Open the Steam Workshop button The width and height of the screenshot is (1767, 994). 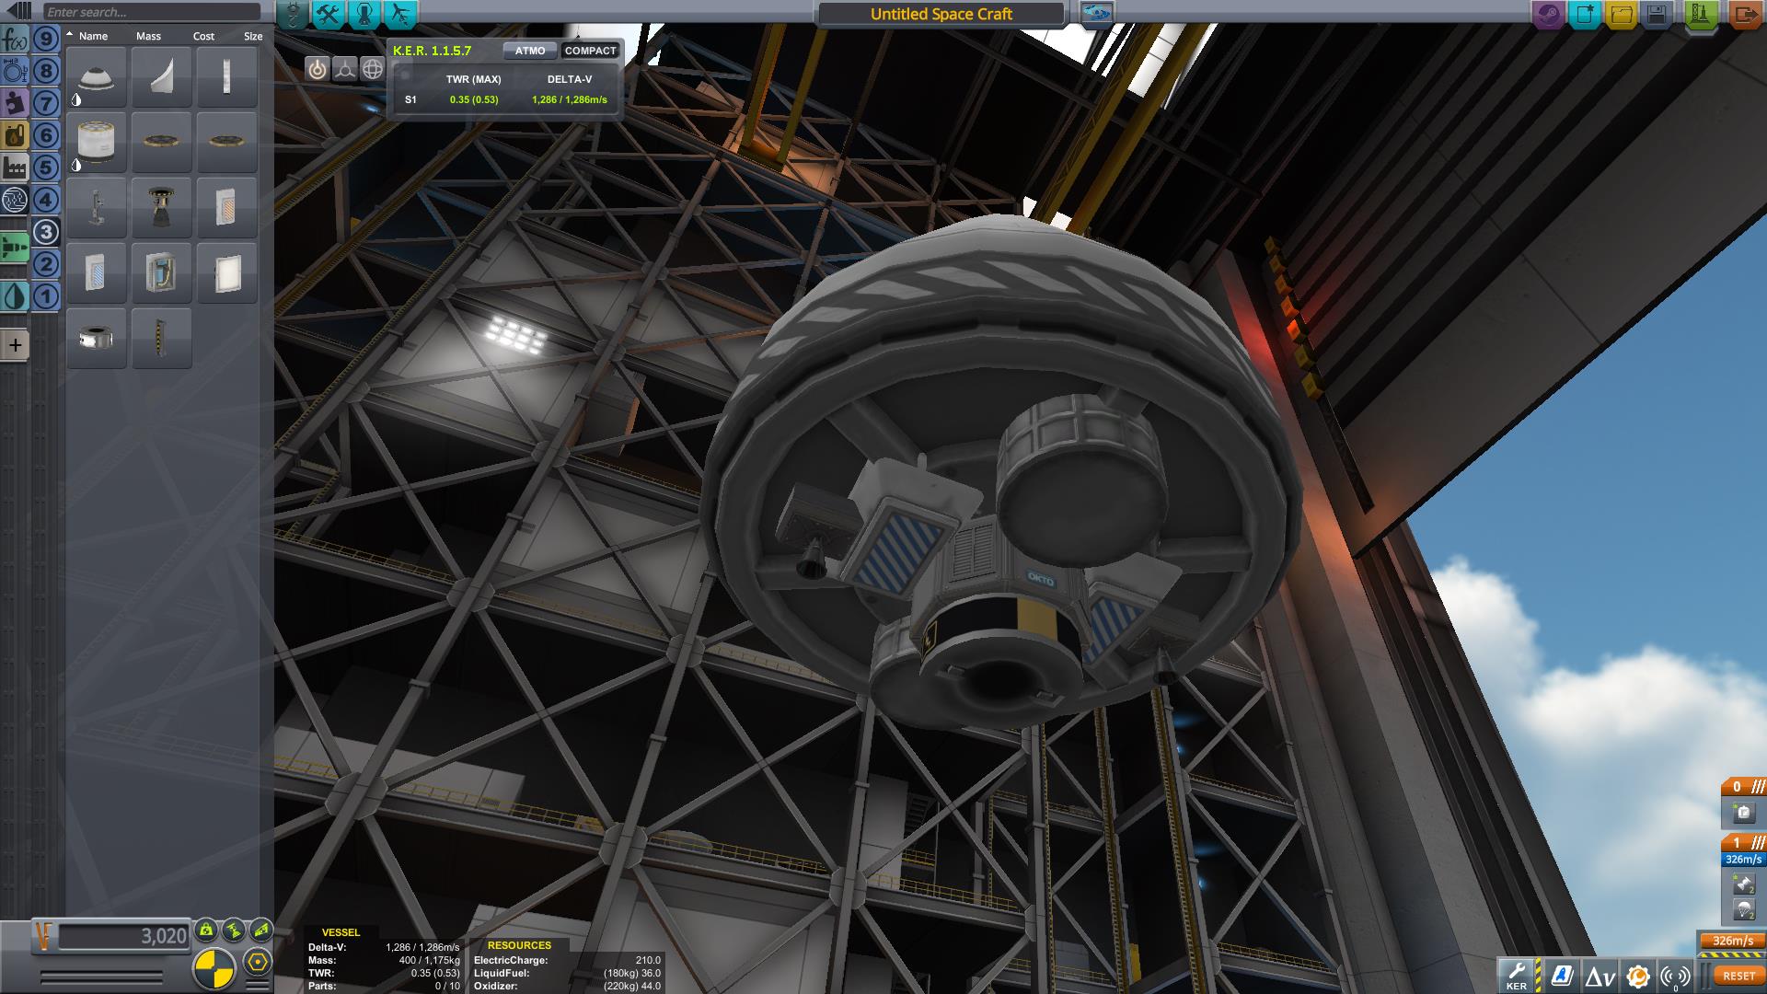[1548, 14]
